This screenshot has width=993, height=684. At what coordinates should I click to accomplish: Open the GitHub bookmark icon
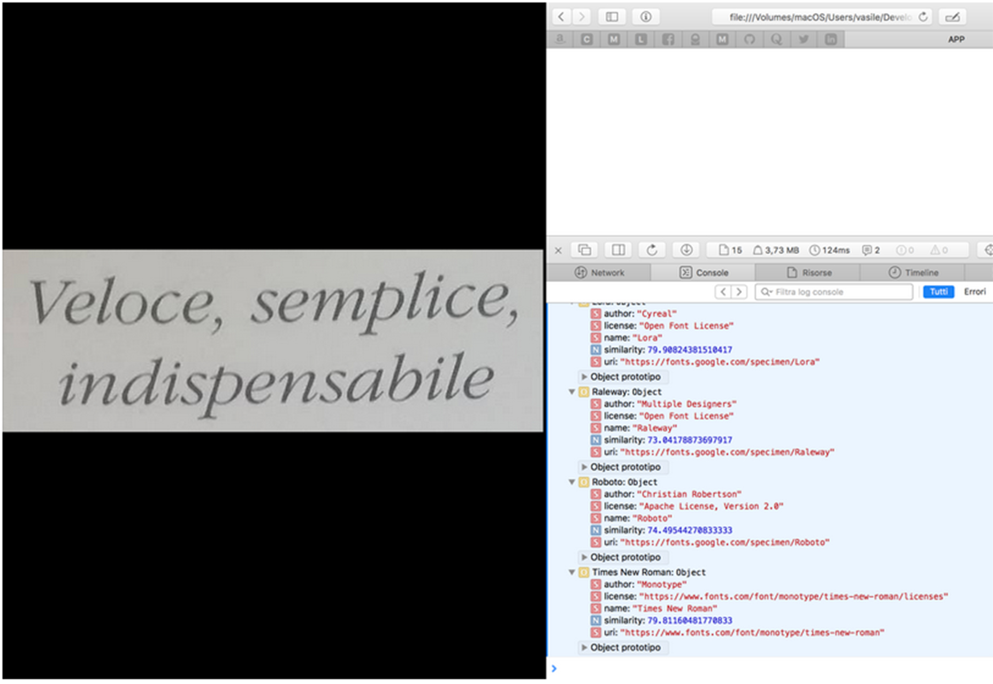pos(750,39)
